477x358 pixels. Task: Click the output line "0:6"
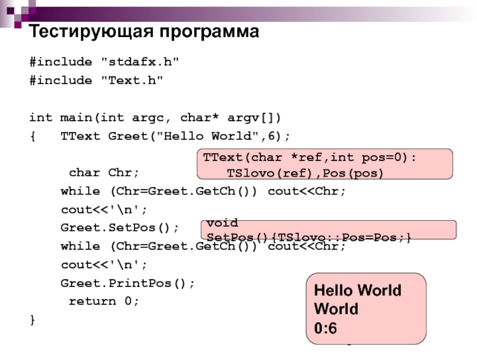(x=326, y=329)
